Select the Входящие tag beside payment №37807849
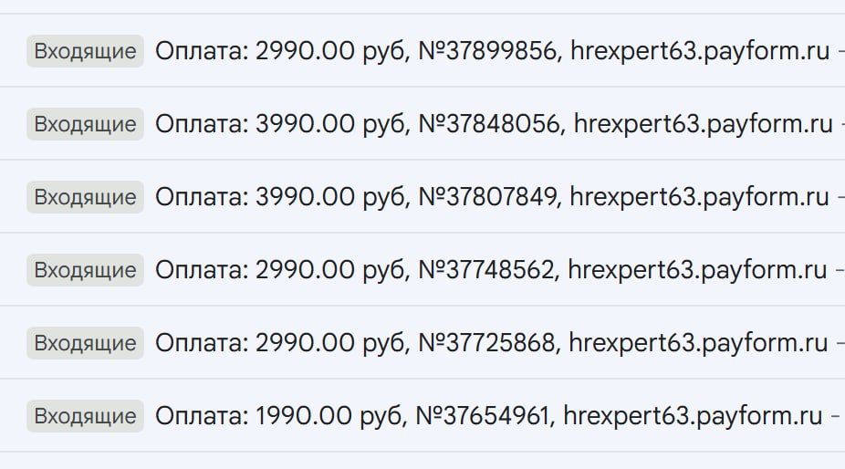This screenshot has height=469, width=845. coord(85,197)
